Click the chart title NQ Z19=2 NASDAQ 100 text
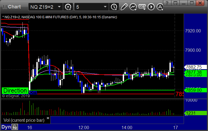208x131 pixels. [x=60, y=17]
